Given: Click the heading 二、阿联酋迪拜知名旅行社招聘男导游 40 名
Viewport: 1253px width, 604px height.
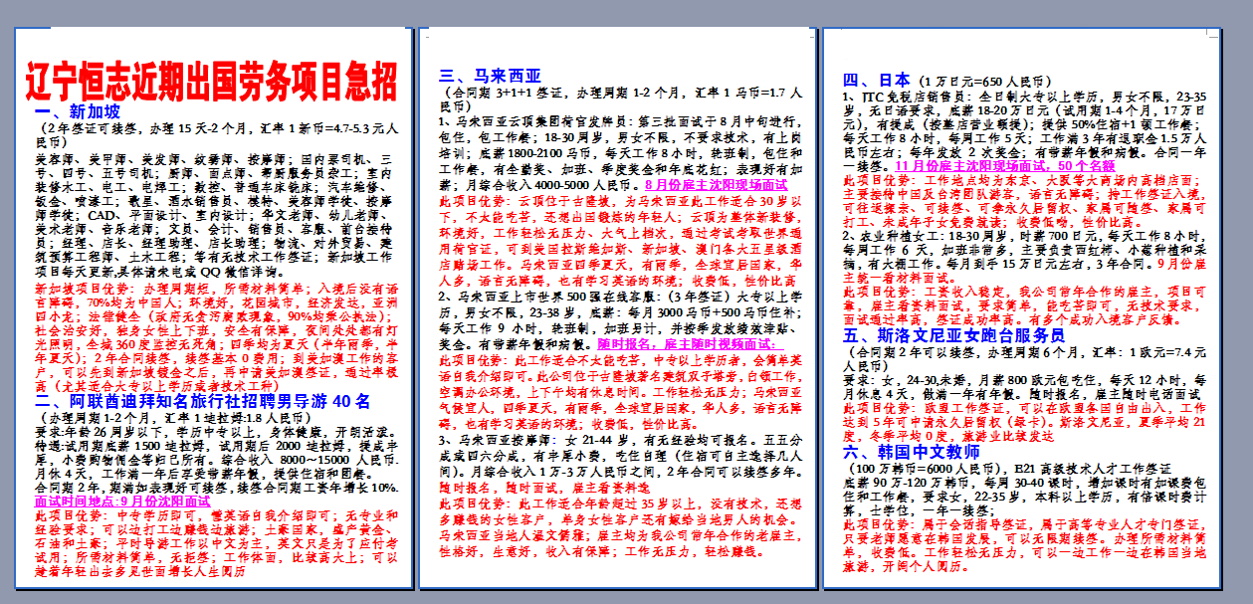Looking at the screenshot, I should point(202,401).
